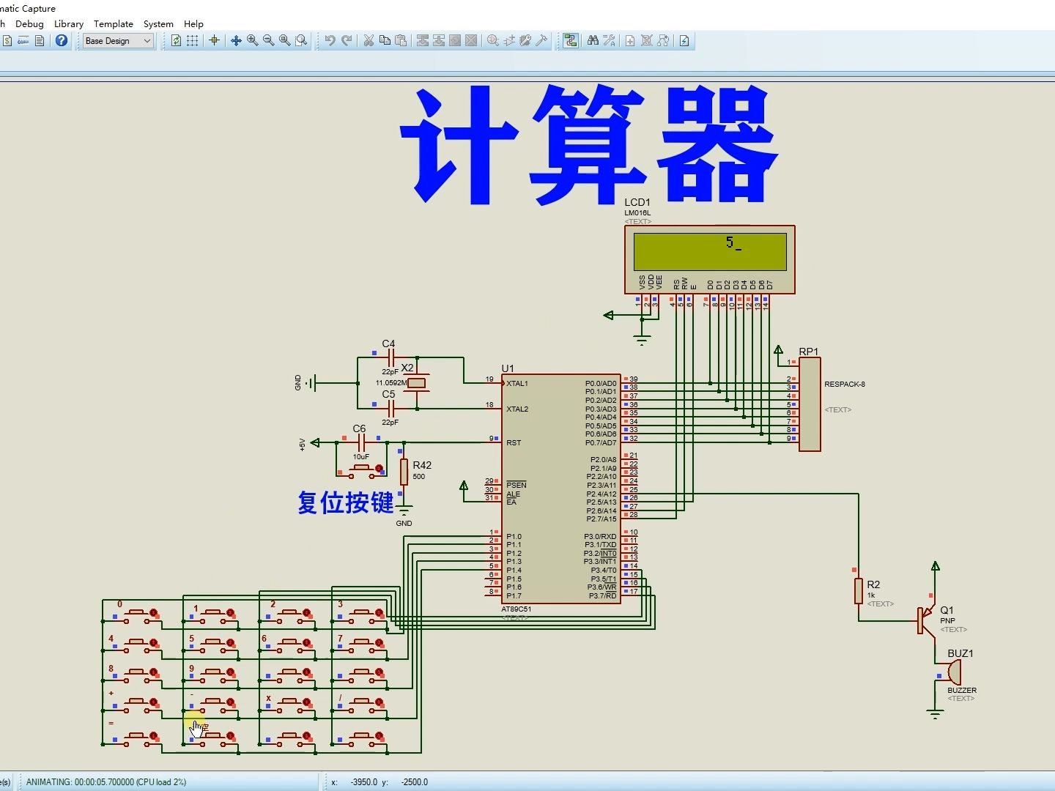Open the Packaging Tool chip icon

click(525, 40)
